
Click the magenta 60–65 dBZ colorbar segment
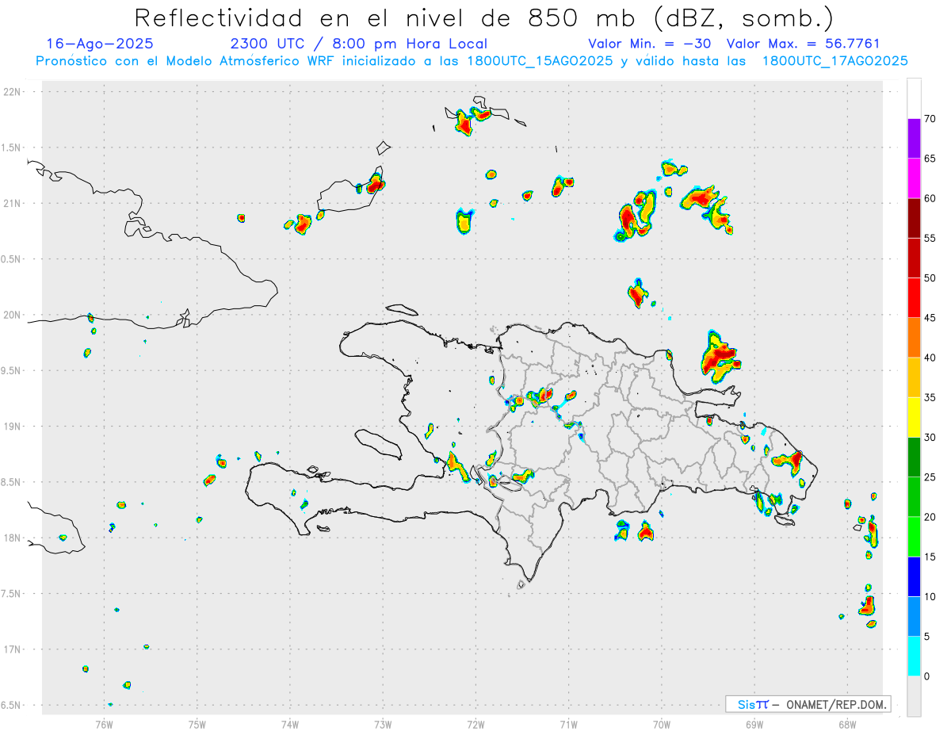coord(914,178)
